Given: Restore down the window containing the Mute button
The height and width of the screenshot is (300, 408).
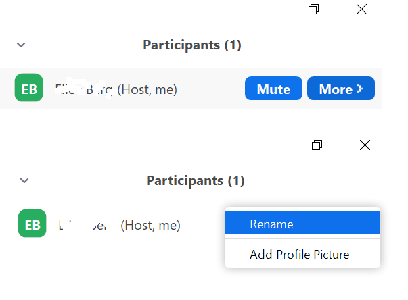Looking at the screenshot, I should tap(313, 9).
